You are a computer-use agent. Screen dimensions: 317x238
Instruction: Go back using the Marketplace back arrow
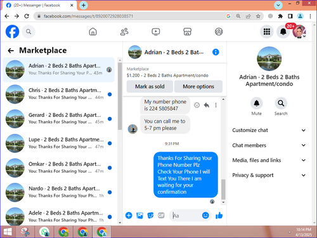(x=11, y=51)
